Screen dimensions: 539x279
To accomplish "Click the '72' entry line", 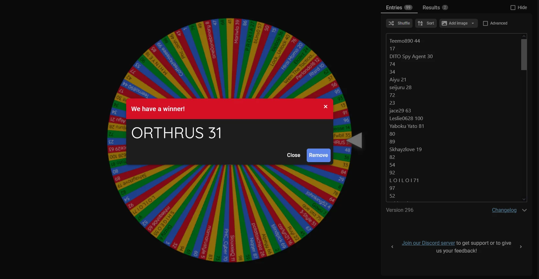I will coord(392,95).
